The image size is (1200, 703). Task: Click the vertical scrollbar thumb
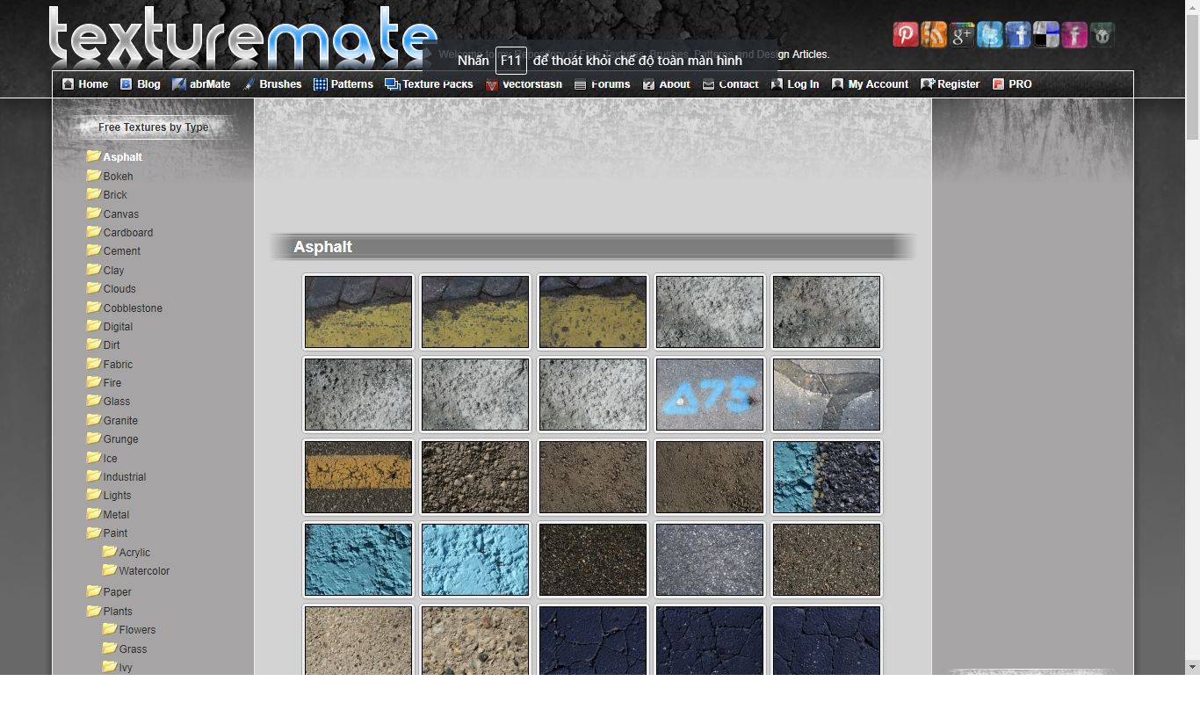click(1193, 77)
